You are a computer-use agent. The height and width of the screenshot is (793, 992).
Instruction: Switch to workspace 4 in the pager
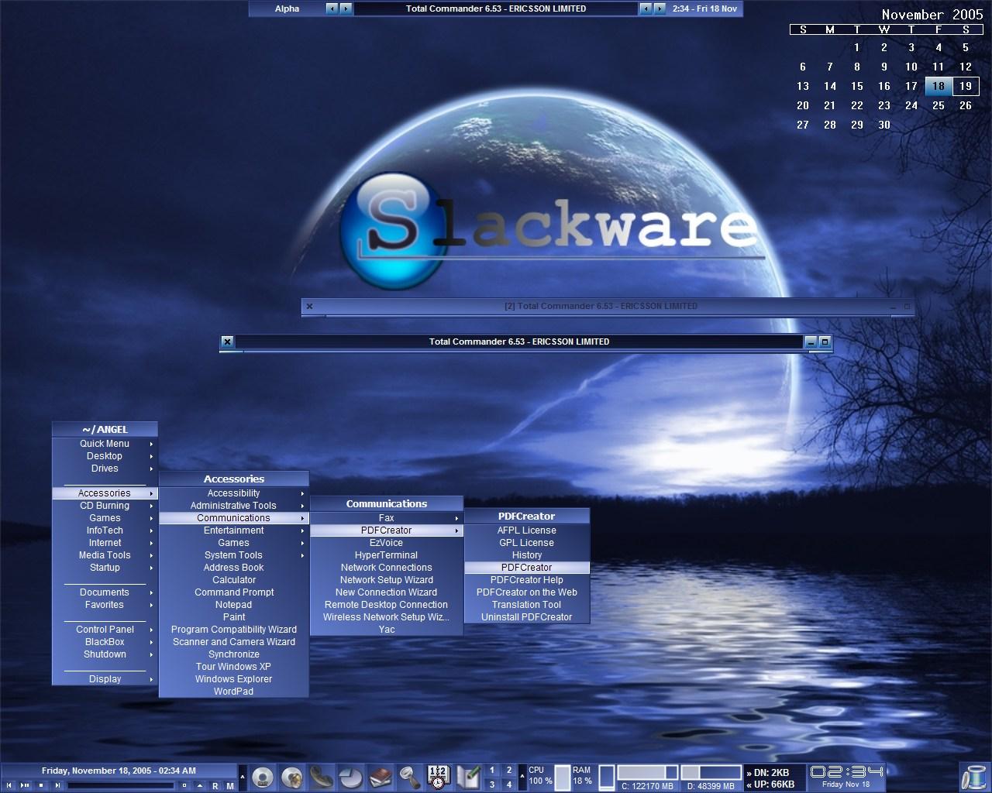coord(509,784)
